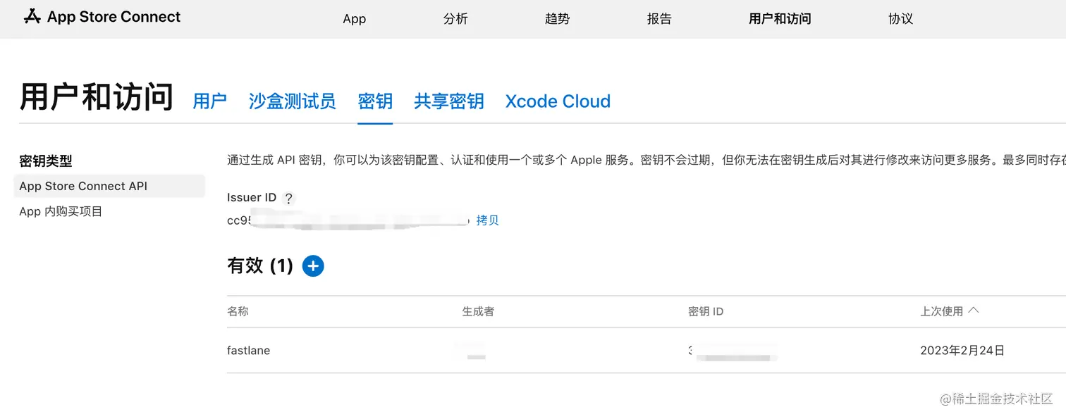
Task: Switch to the 共享密钥 tab
Action: coord(449,101)
